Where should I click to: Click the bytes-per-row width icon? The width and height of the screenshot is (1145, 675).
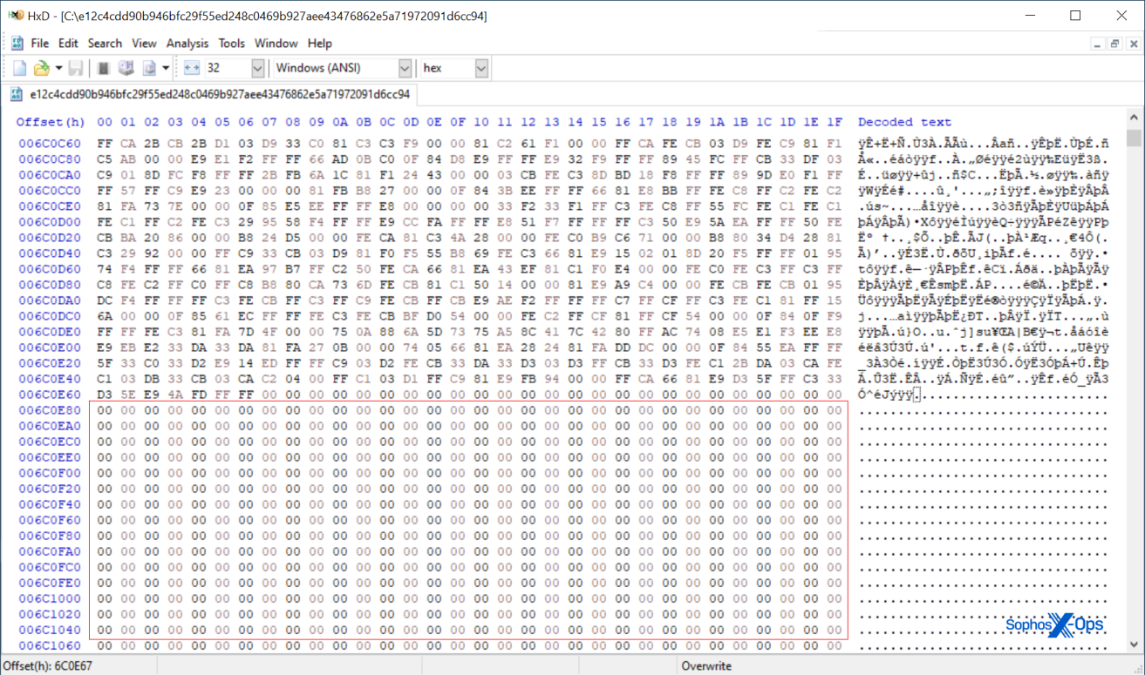(x=192, y=68)
